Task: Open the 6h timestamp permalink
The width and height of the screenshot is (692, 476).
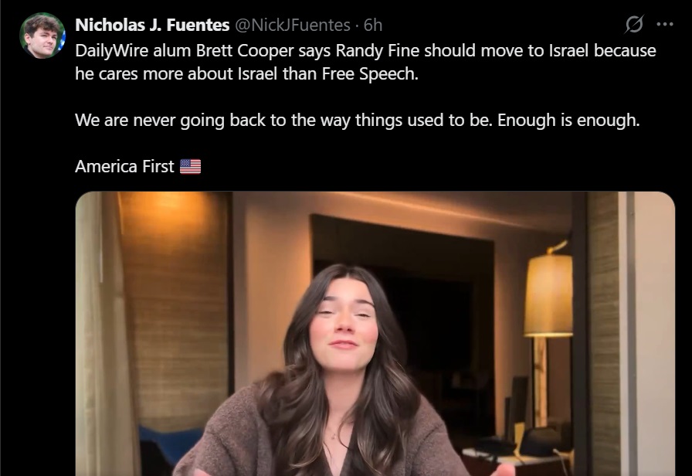Action: [x=373, y=25]
